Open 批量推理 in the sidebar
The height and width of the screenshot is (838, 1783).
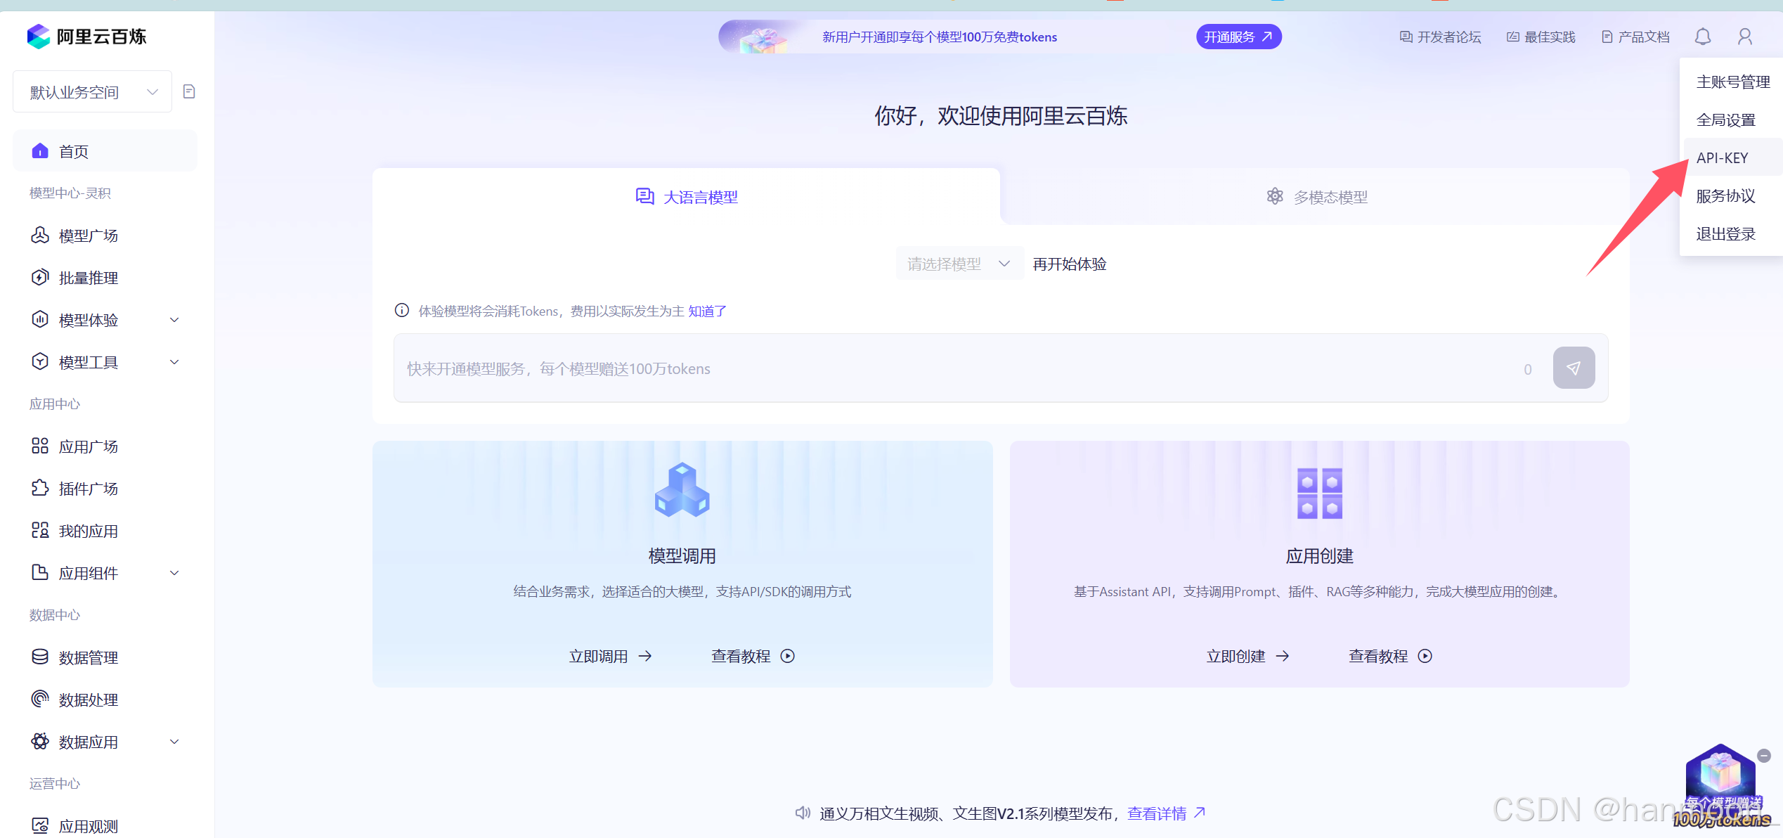88,278
